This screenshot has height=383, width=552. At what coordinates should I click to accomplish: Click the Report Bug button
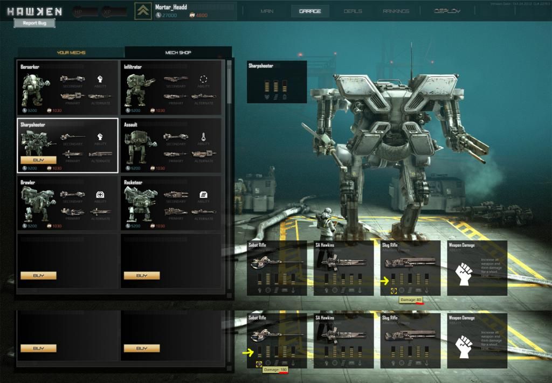tap(34, 23)
